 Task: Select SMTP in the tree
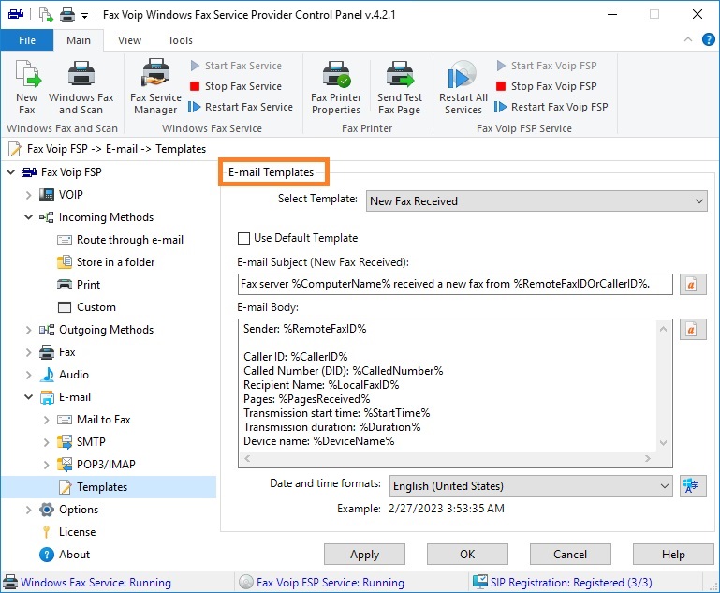tap(81, 442)
